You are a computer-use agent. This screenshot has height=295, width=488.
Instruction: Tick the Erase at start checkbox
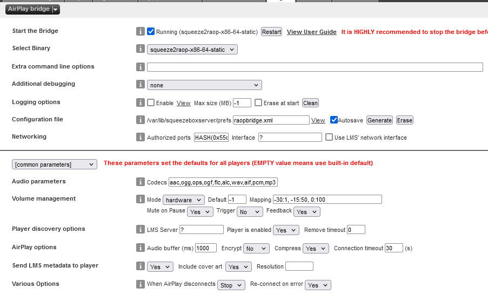258,102
